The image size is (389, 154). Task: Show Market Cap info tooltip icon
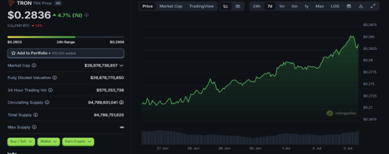coord(34,65)
